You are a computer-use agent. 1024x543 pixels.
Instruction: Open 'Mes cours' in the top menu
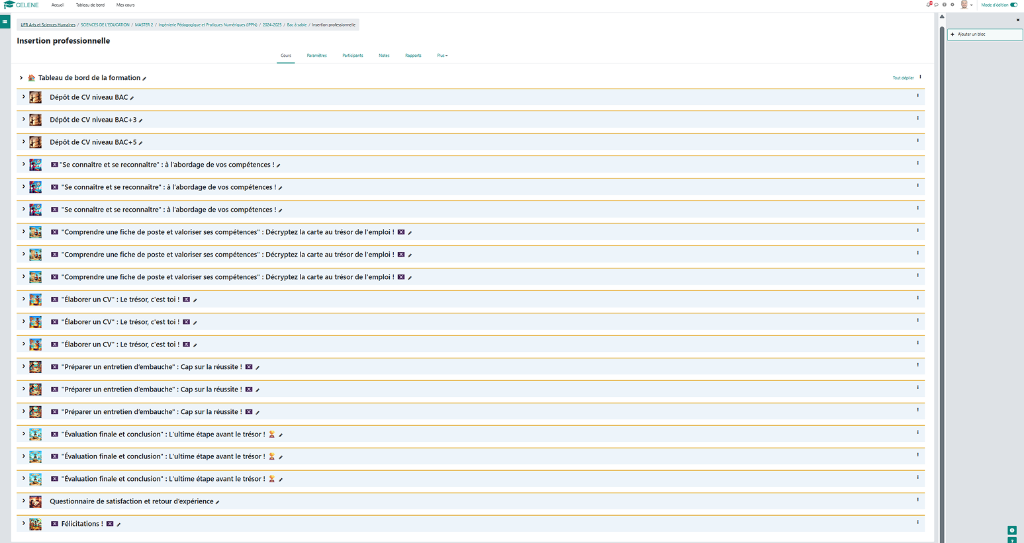[125, 5]
